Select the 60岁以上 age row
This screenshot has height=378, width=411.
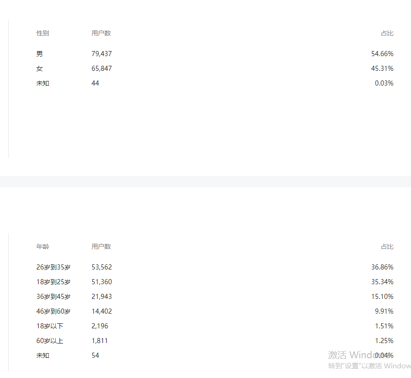[215, 340]
